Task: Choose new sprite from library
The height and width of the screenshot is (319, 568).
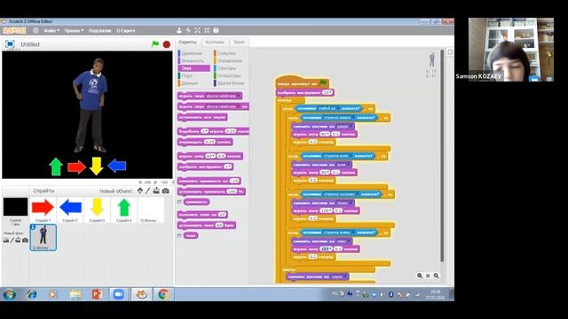Action: tap(140, 191)
